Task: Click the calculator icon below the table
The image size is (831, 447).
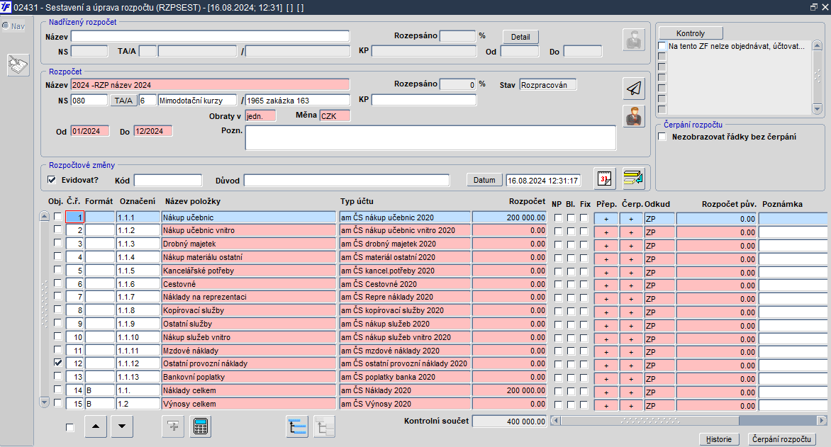Action: tap(201, 426)
